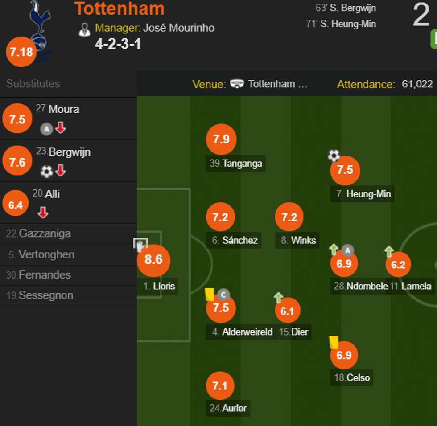
Task: Click the stadium venue icon
Action: click(238, 84)
